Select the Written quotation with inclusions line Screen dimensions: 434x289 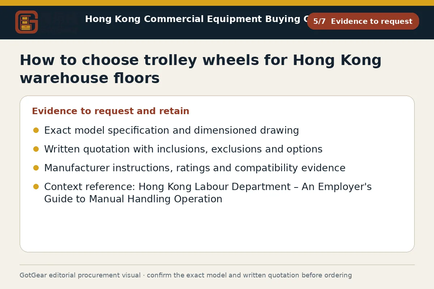pos(183,149)
